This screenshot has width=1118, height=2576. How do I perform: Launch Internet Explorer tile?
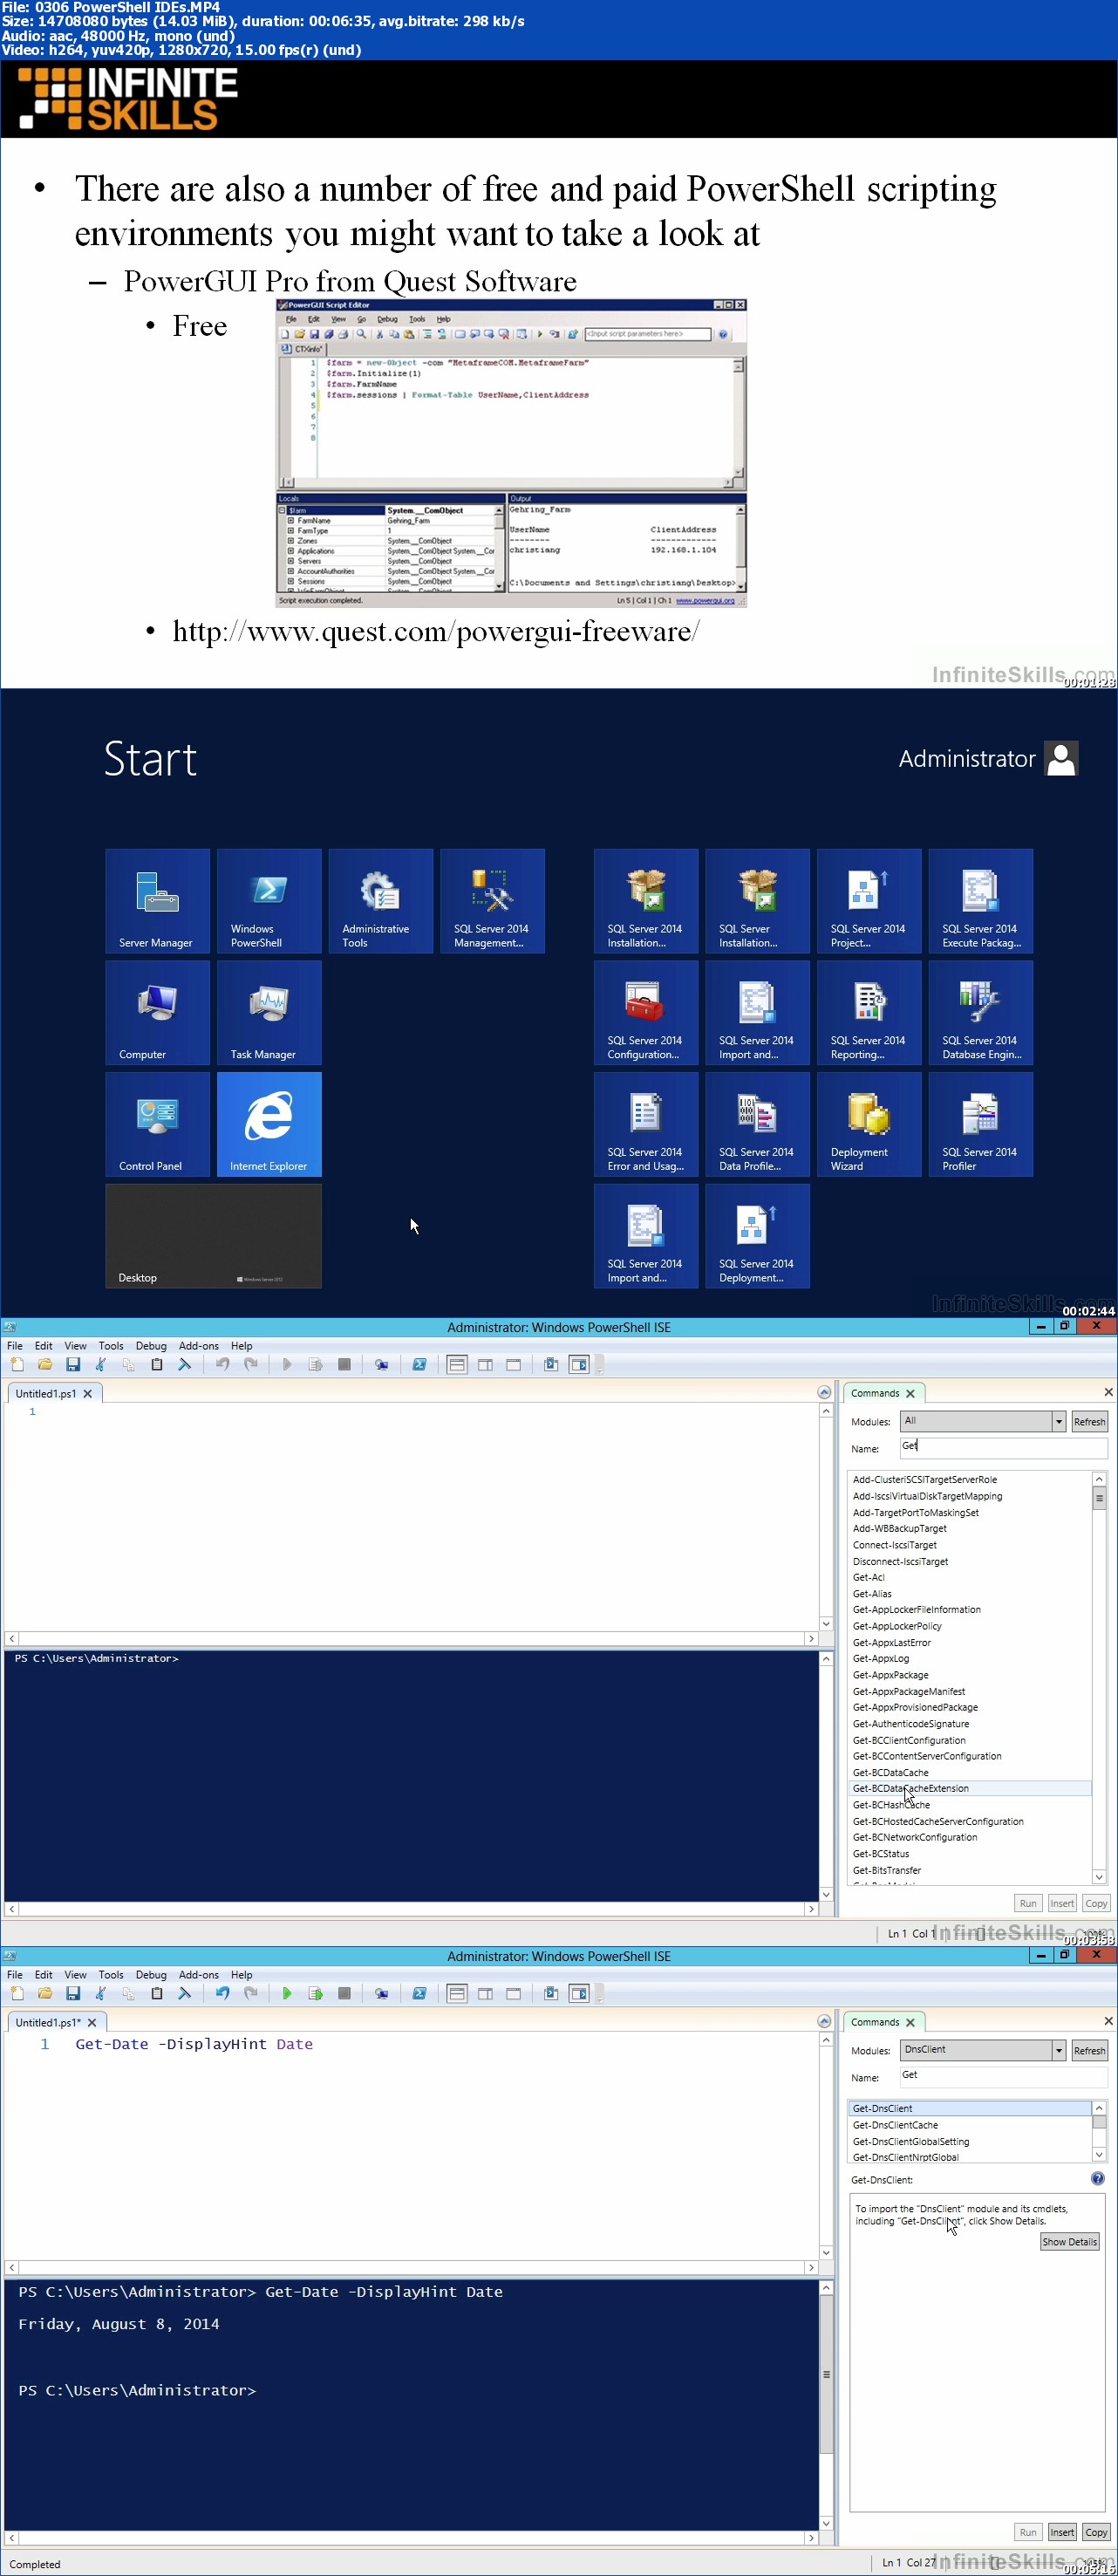(x=269, y=1124)
